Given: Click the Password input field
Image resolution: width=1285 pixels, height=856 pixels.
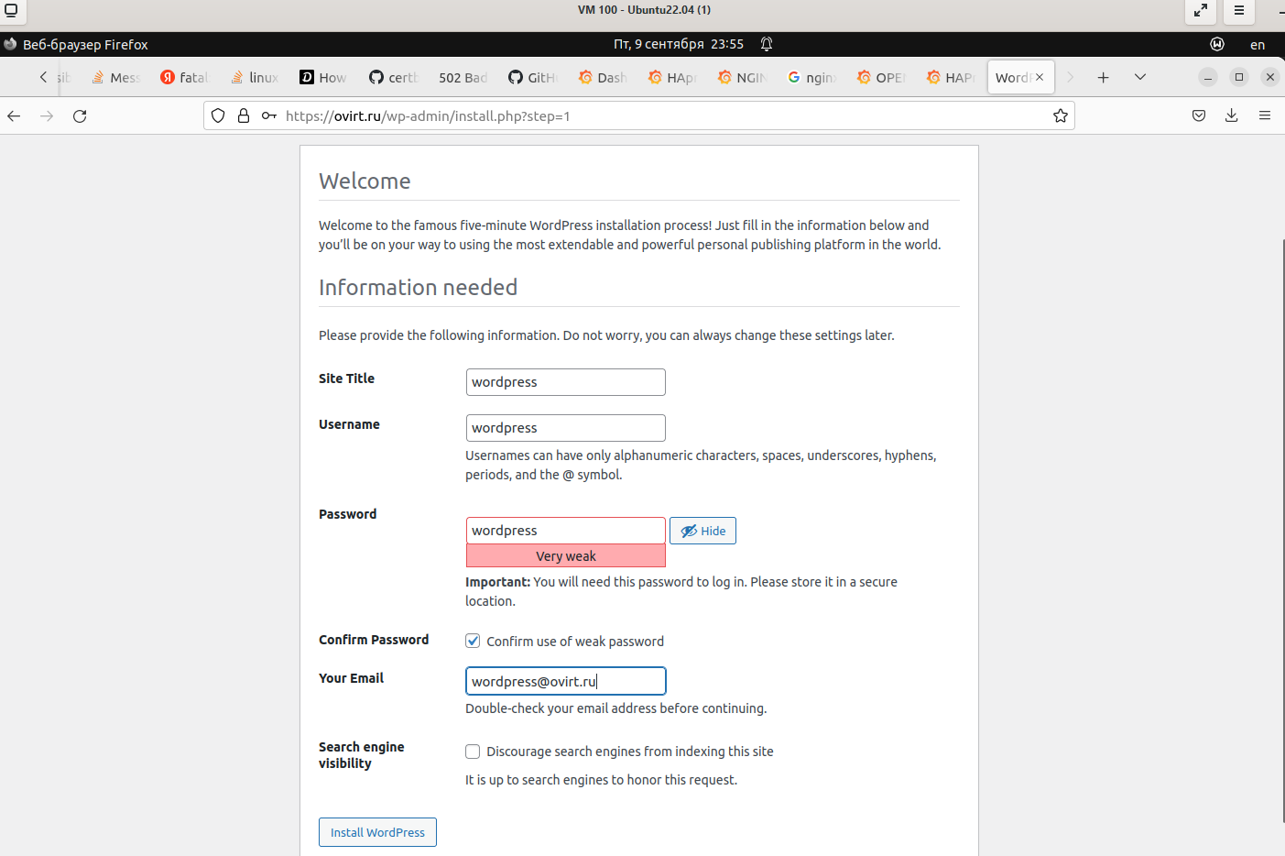Looking at the screenshot, I should point(565,531).
